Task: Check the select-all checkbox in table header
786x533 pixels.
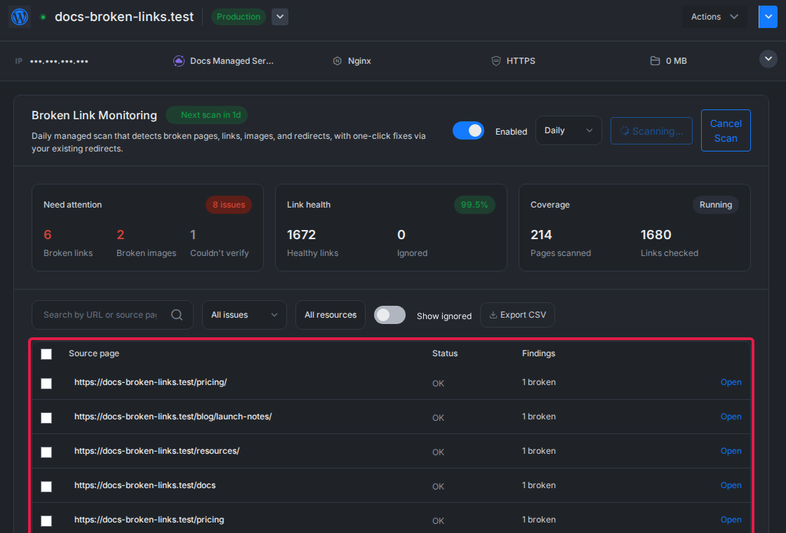Action: tap(46, 354)
